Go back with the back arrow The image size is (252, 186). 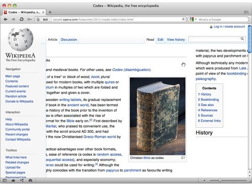click(6, 20)
